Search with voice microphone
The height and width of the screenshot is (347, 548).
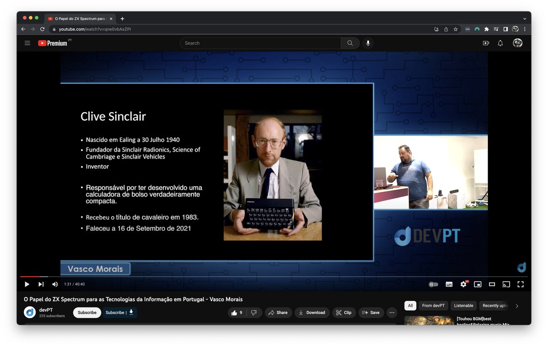click(368, 43)
